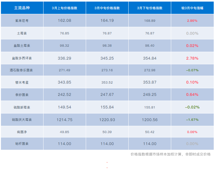Click the 0.64% change for 泰妙菌素
Viewport: 215px width, 169px height.
click(x=192, y=95)
